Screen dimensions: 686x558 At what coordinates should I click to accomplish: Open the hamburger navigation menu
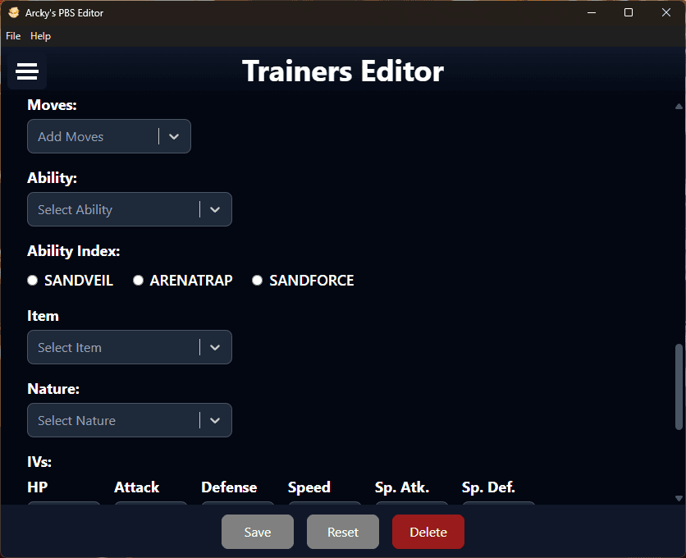click(27, 72)
